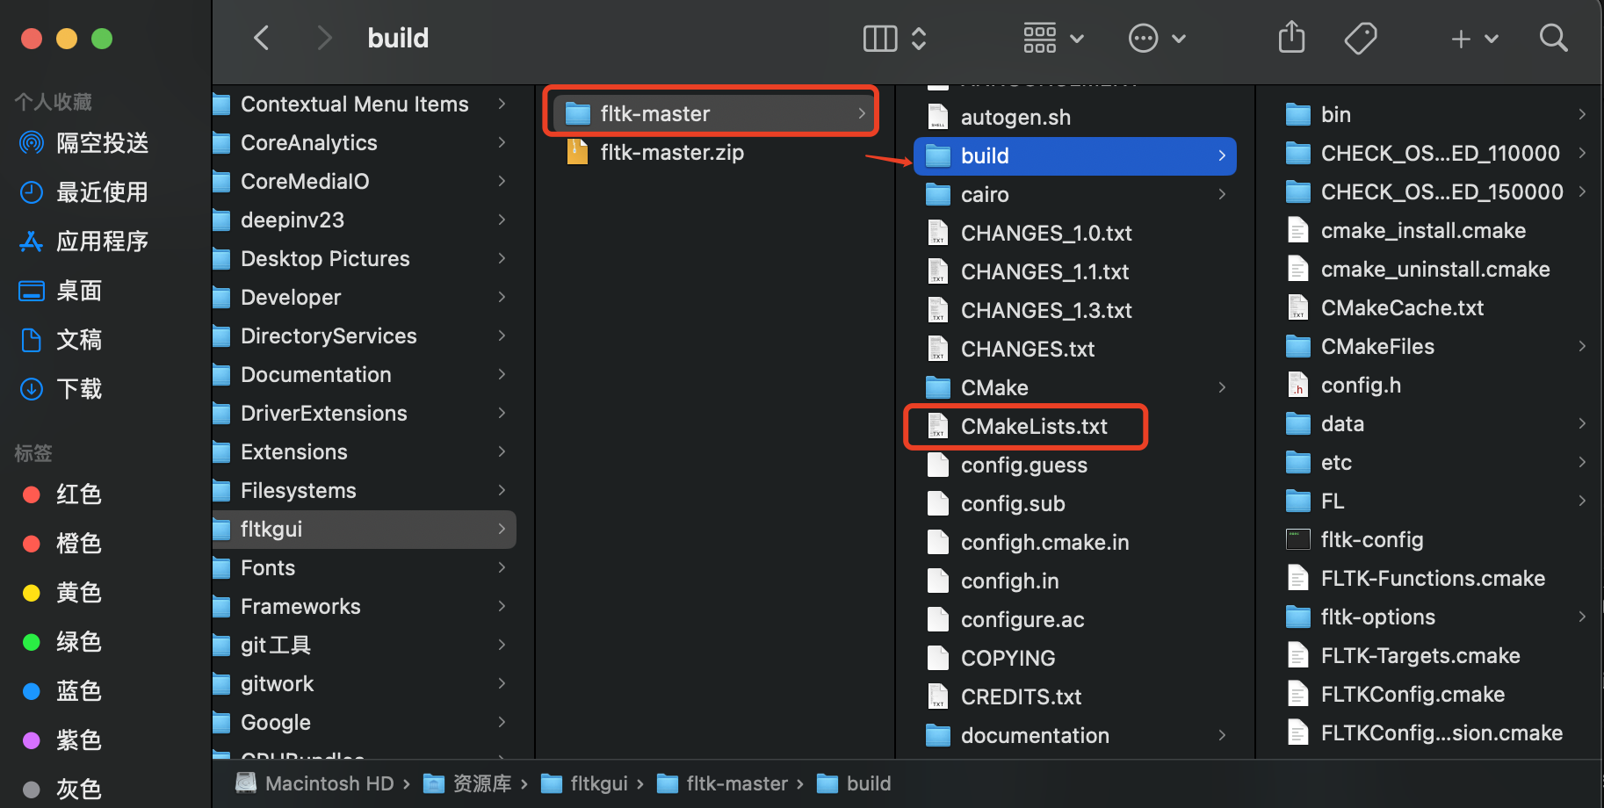Open Recents 最近使用 in sidebar
The image size is (1604, 808).
[83, 191]
